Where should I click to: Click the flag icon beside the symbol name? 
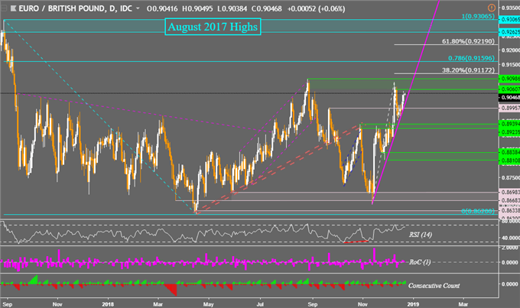13,8
